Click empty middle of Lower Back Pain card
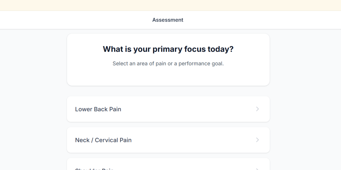The height and width of the screenshot is (170, 341). [182, 109]
